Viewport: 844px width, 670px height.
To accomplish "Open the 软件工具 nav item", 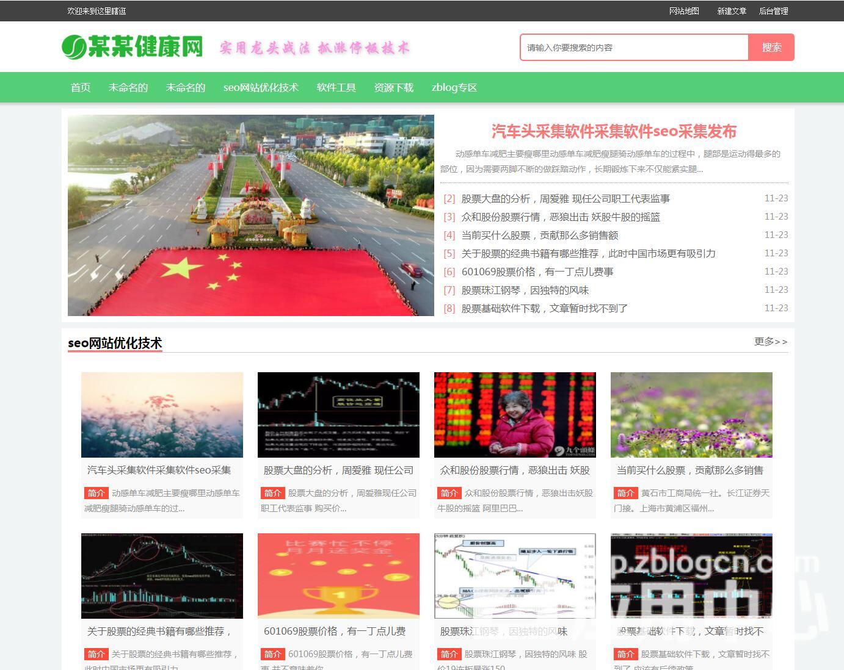I will (x=337, y=87).
